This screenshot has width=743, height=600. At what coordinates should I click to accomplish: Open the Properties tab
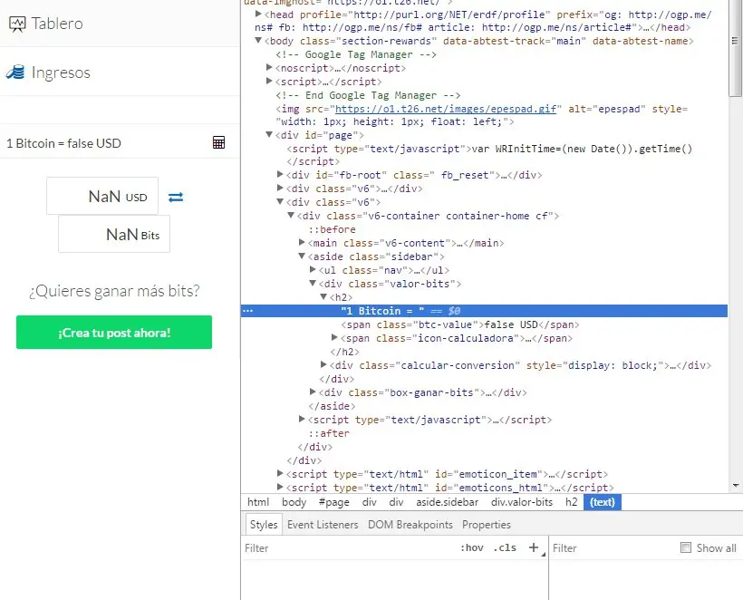[x=487, y=525]
